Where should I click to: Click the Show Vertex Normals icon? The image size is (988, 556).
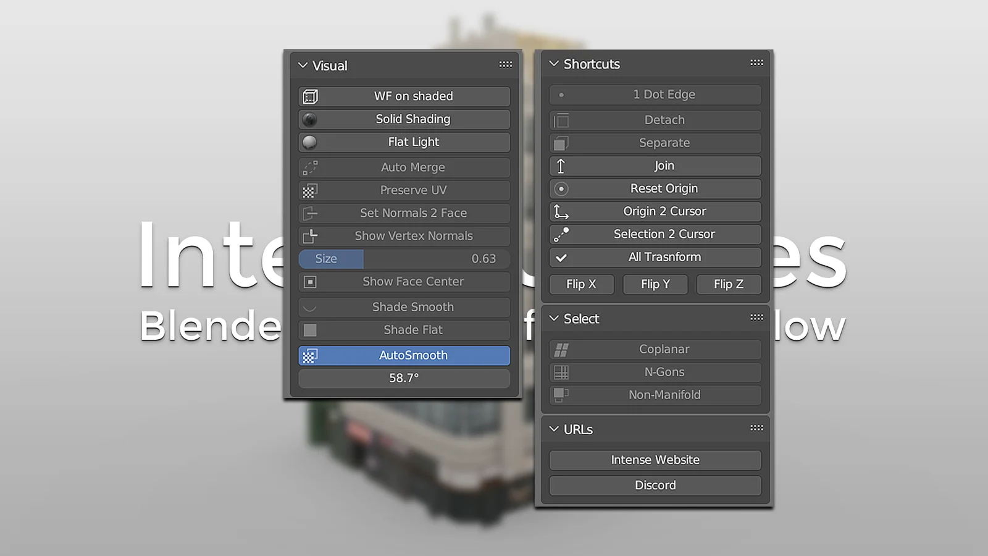tap(309, 235)
